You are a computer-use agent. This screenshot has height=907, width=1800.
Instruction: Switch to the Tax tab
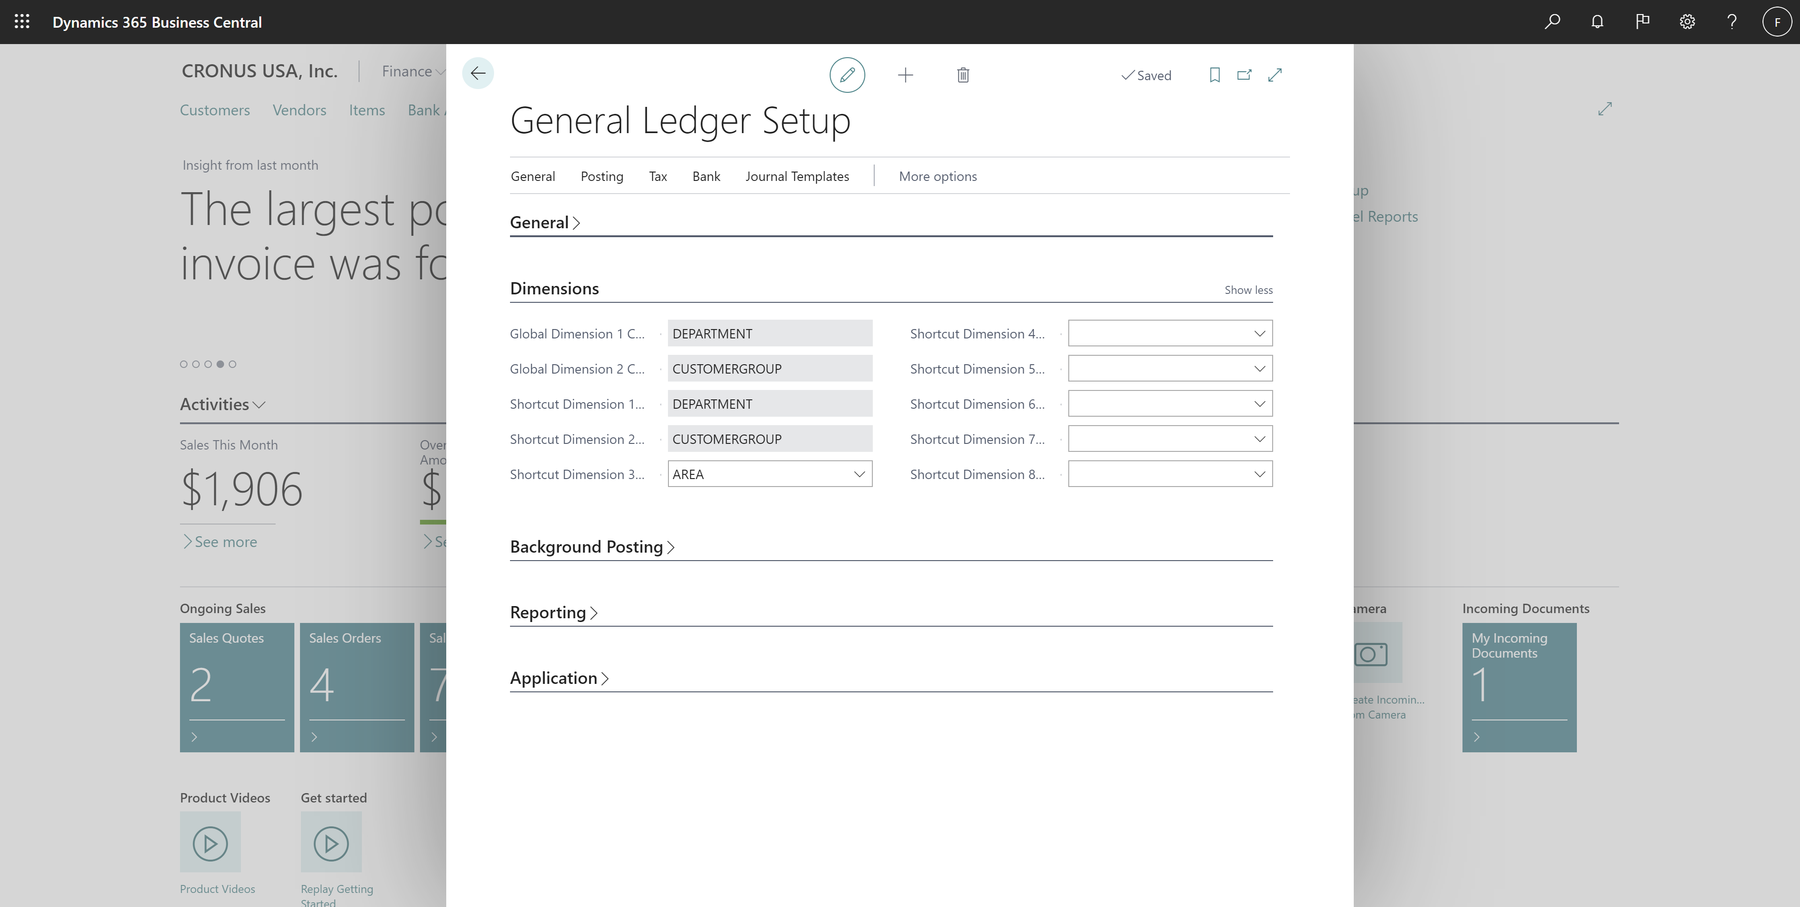click(x=657, y=176)
